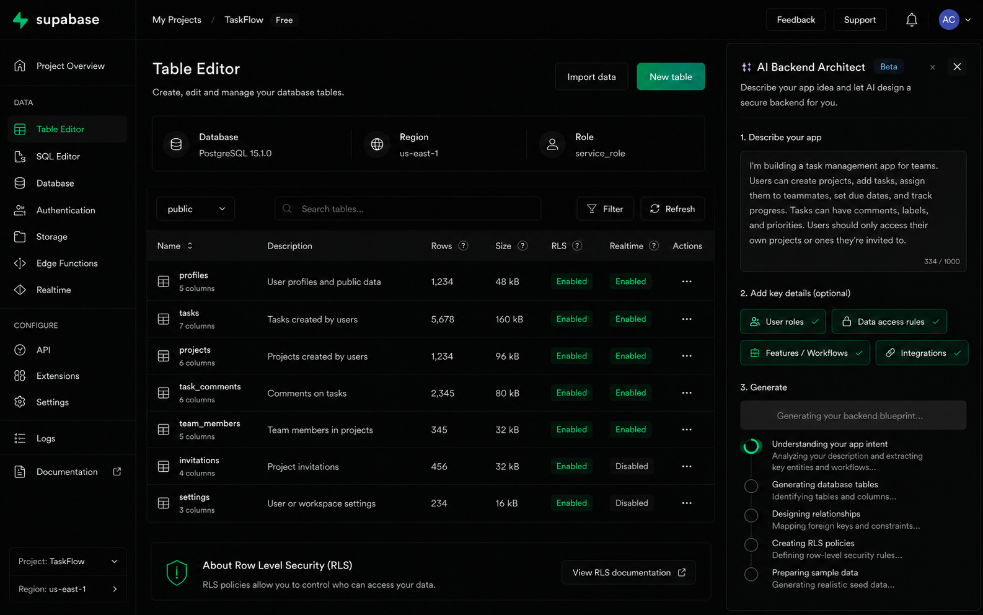Image resolution: width=983 pixels, height=615 pixels.
Task: Open Extensions in sidebar
Action: 68,376
